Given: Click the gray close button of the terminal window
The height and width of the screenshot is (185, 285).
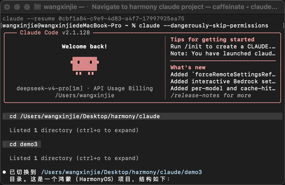Looking at the screenshot, I should coord(7,7).
